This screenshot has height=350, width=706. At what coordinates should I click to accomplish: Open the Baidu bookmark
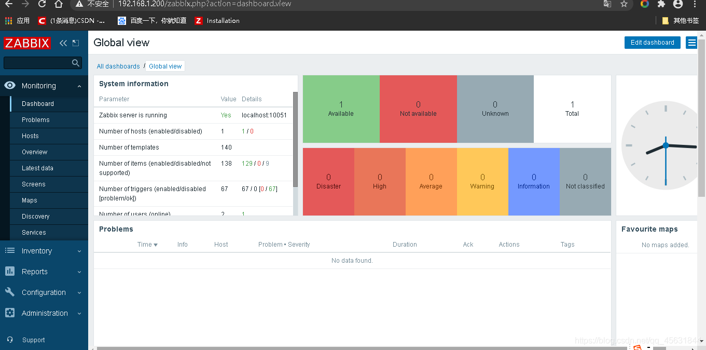tap(152, 21)
